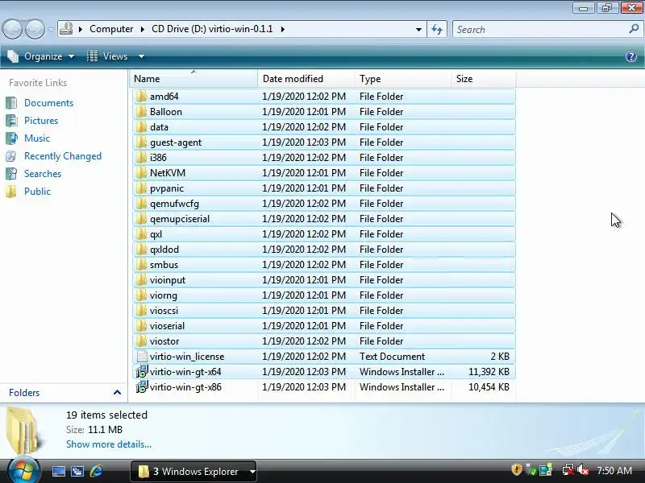
Task: Click the Back navigation button
Action: coord(12,29)
